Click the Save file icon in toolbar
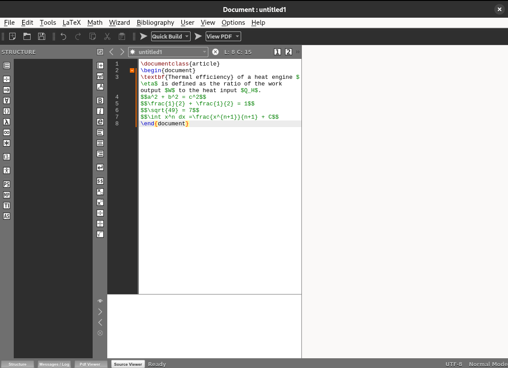 coord(42,36)
